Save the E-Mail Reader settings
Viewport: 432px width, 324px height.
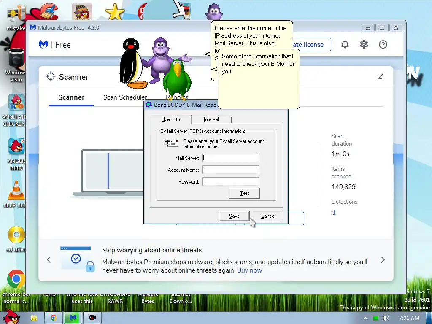click(x=234, y=216)
